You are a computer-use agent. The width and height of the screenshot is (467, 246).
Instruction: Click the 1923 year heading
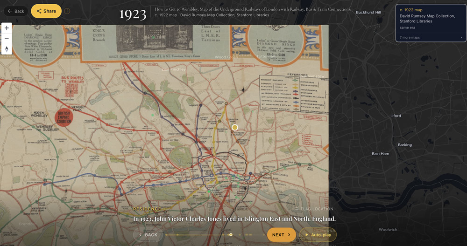point(133,14)
